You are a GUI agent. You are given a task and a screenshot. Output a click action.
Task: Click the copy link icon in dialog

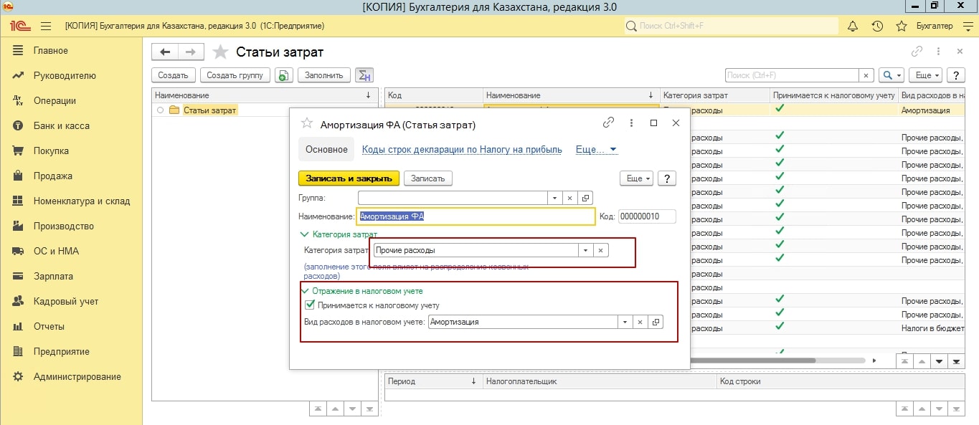608,123
